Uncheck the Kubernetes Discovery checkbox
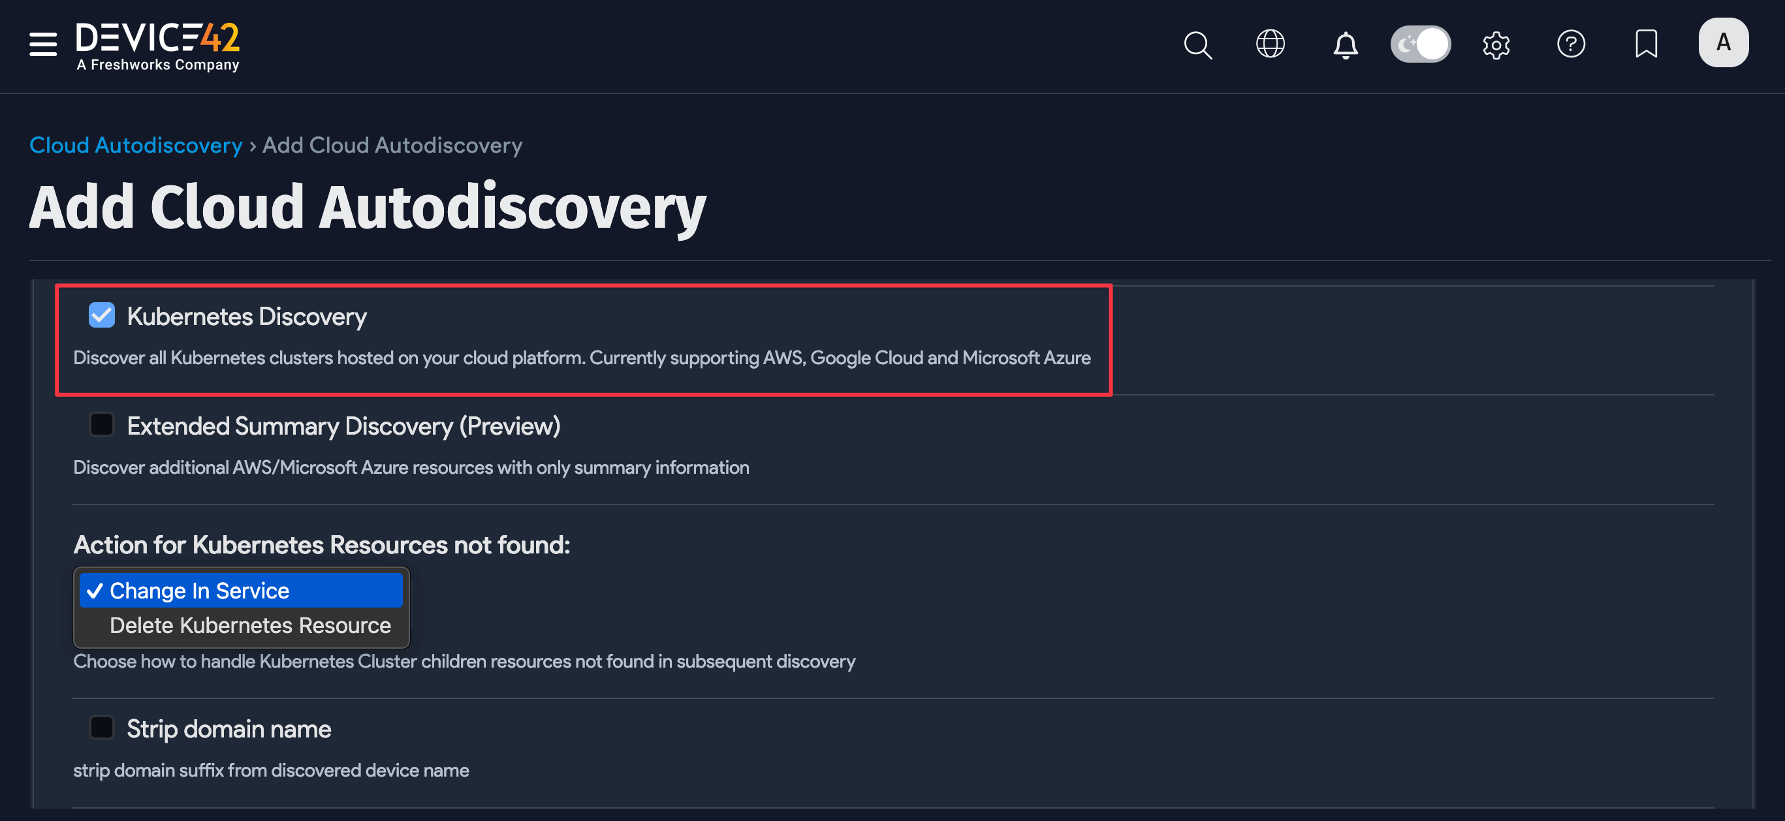 [101, 316]
